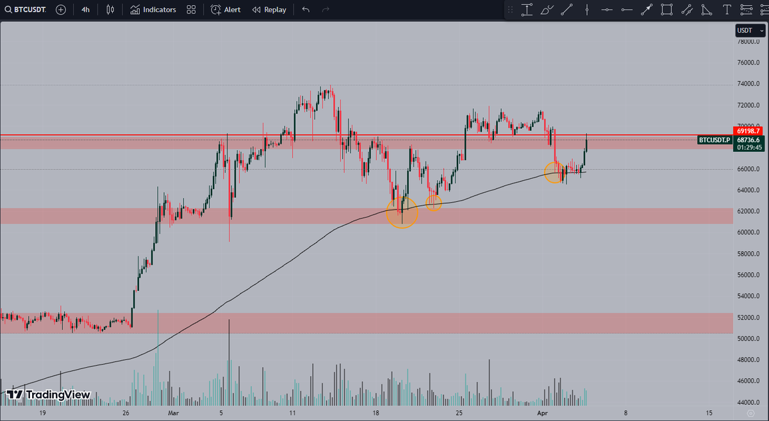Click the TradingView logo
The image size is (769, 421).
[x=49, y=395]
